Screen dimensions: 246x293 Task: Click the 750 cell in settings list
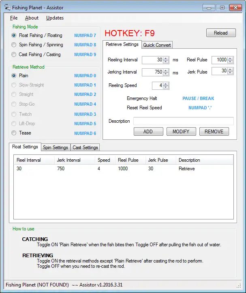(x=61, y=169)
